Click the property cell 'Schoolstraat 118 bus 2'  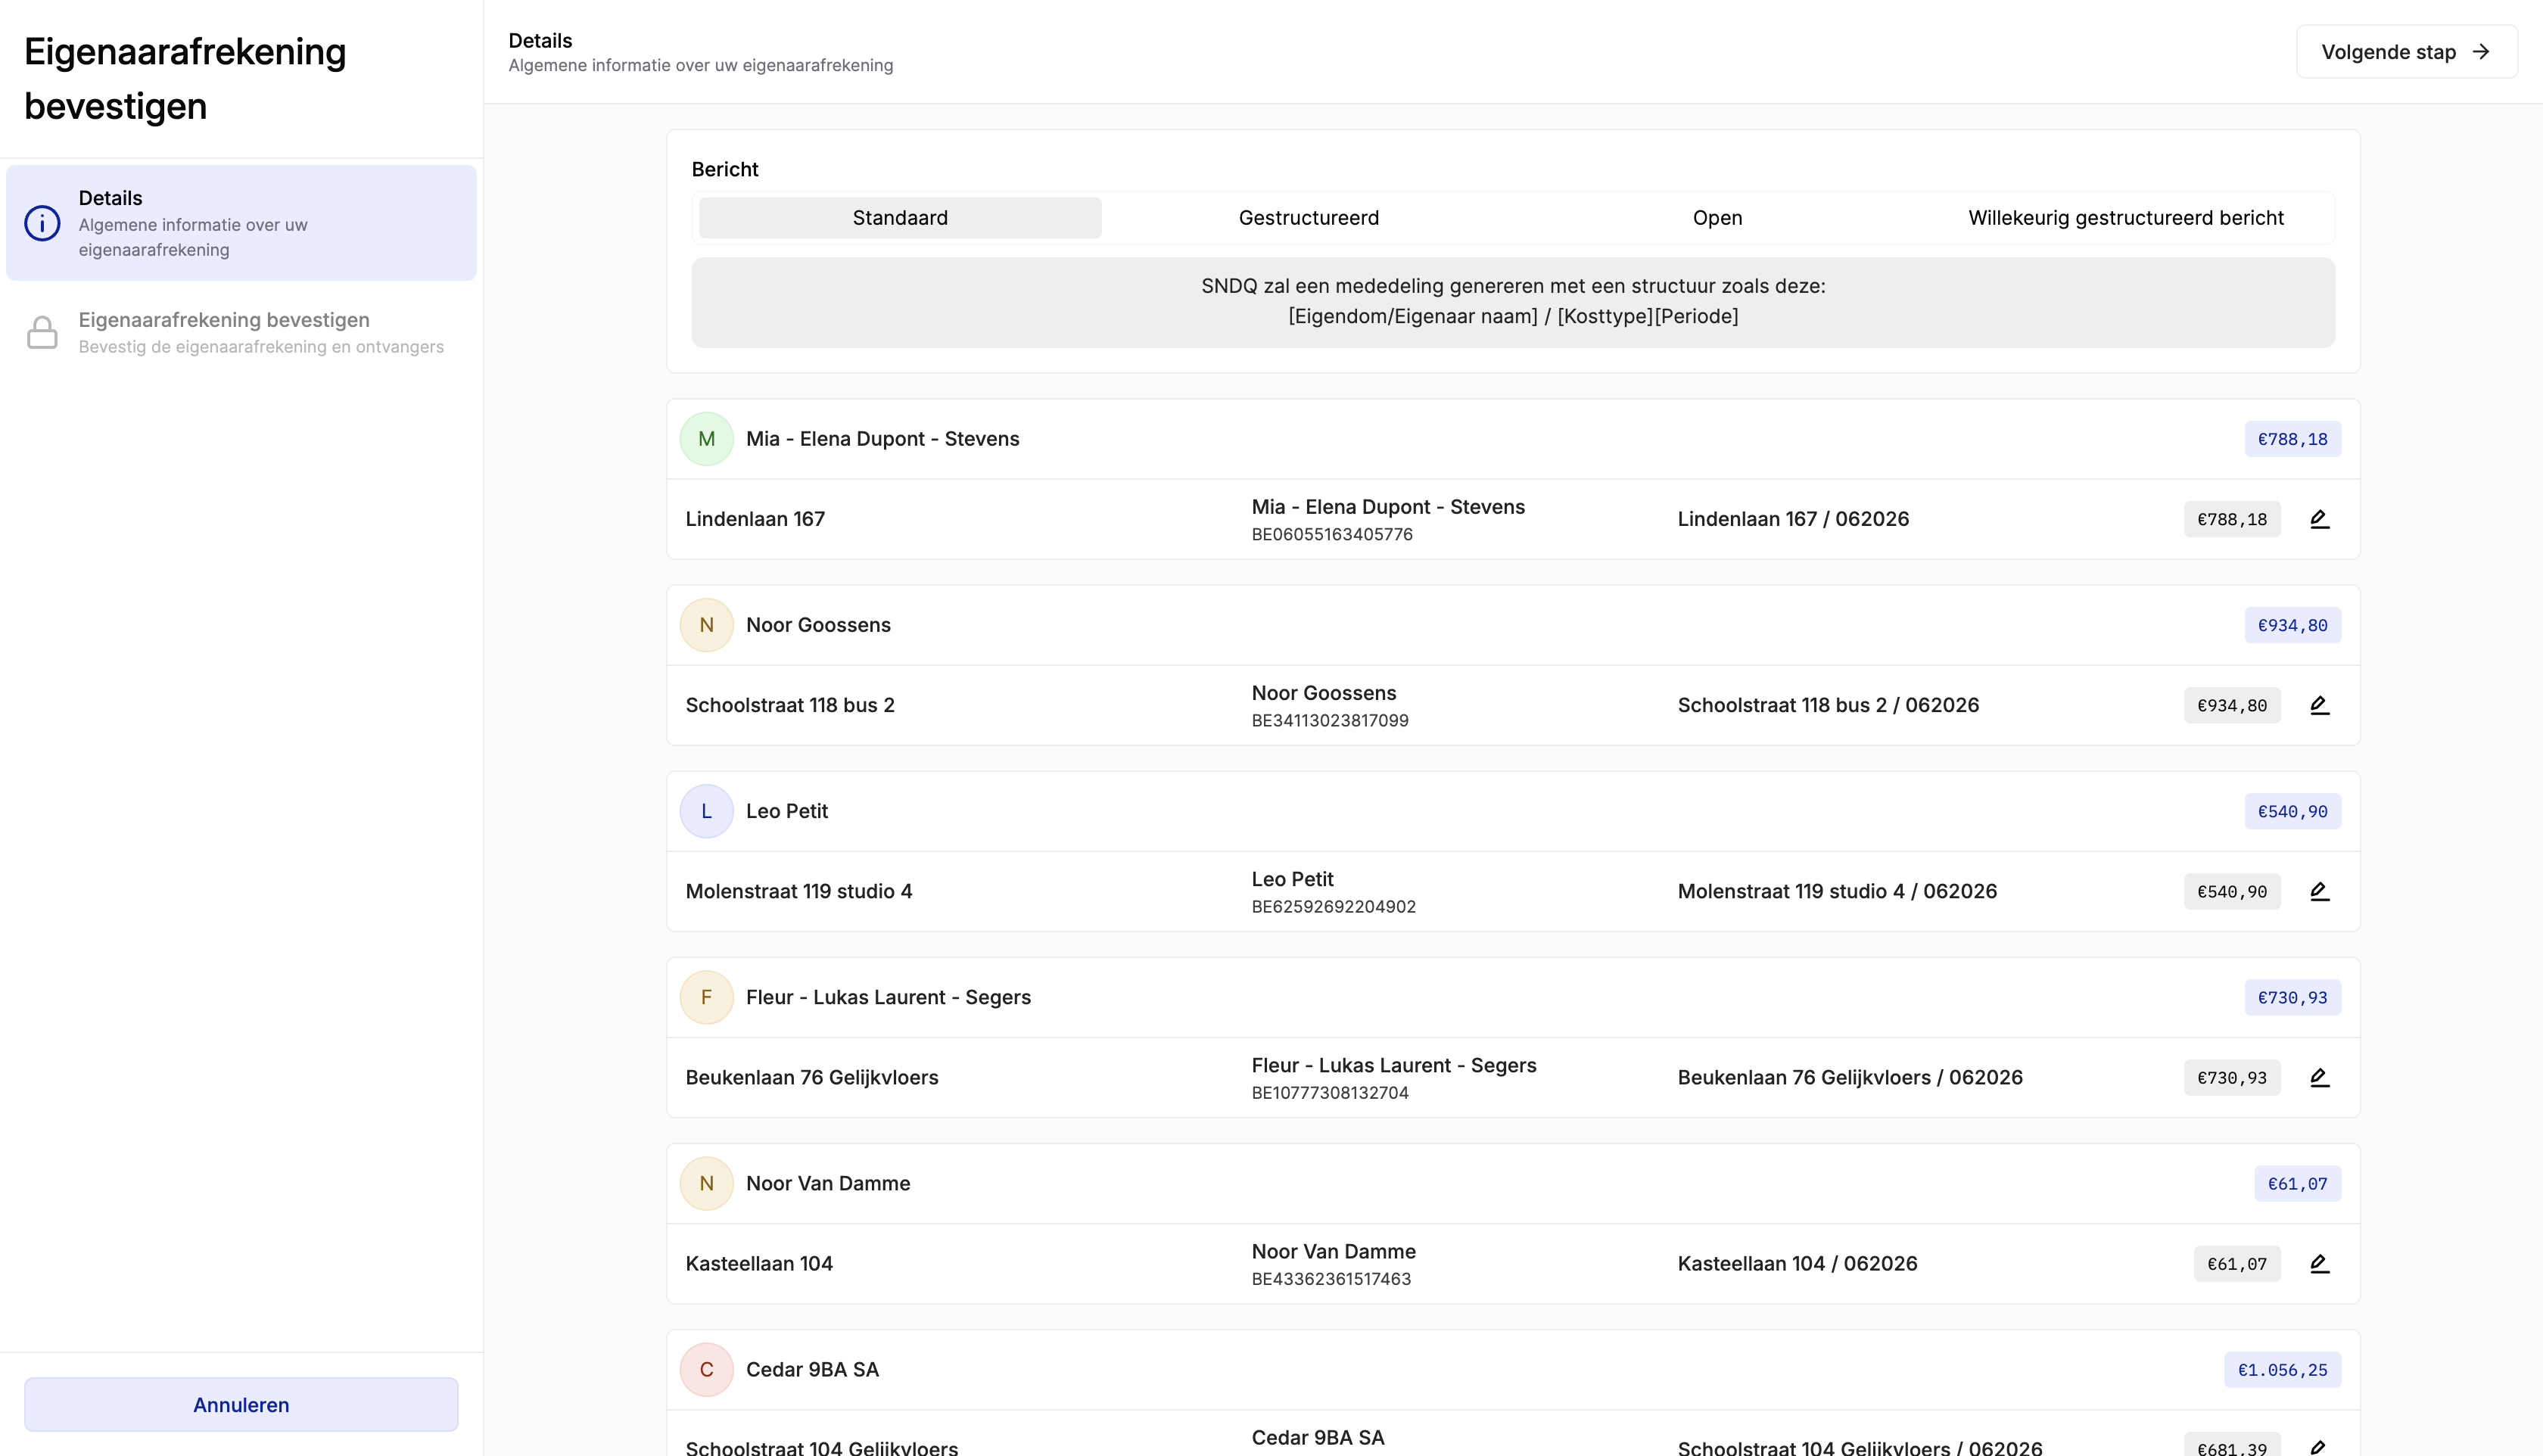tap(790, 705)
